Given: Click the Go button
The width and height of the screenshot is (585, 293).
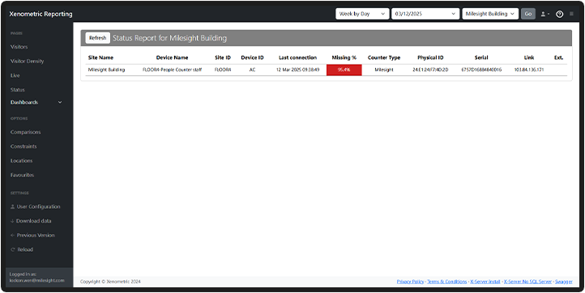Looking at the screenshot, I should (528, 14).
